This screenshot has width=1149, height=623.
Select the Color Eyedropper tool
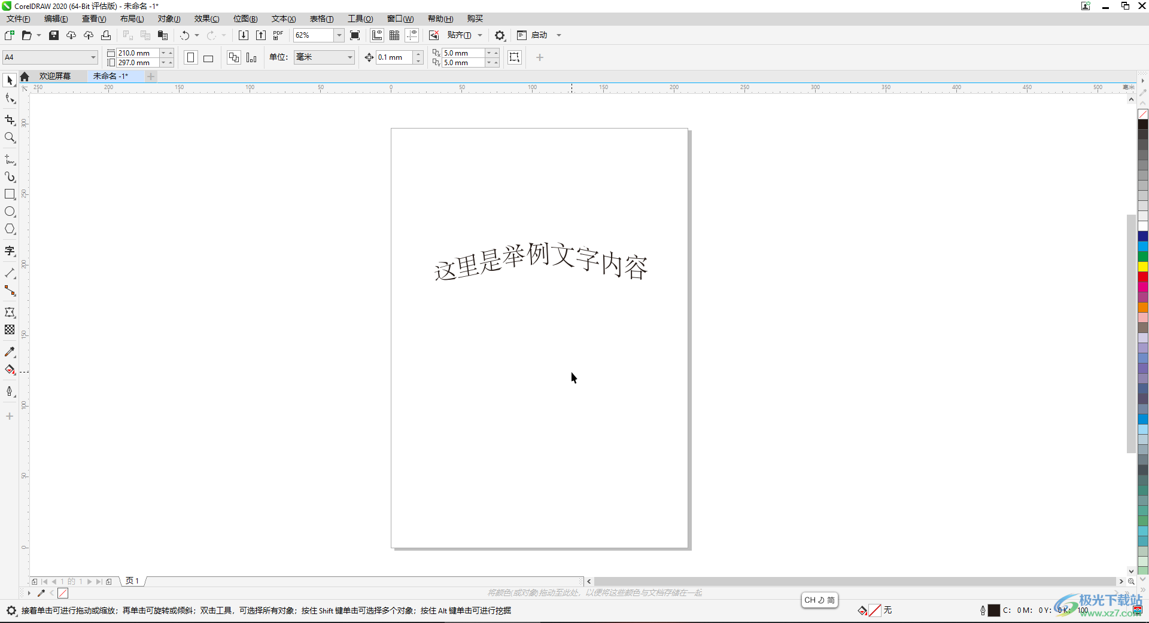click(x=10, y=352)
